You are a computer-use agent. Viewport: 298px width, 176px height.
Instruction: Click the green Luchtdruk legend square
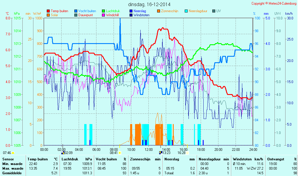[x=103, y=11]
